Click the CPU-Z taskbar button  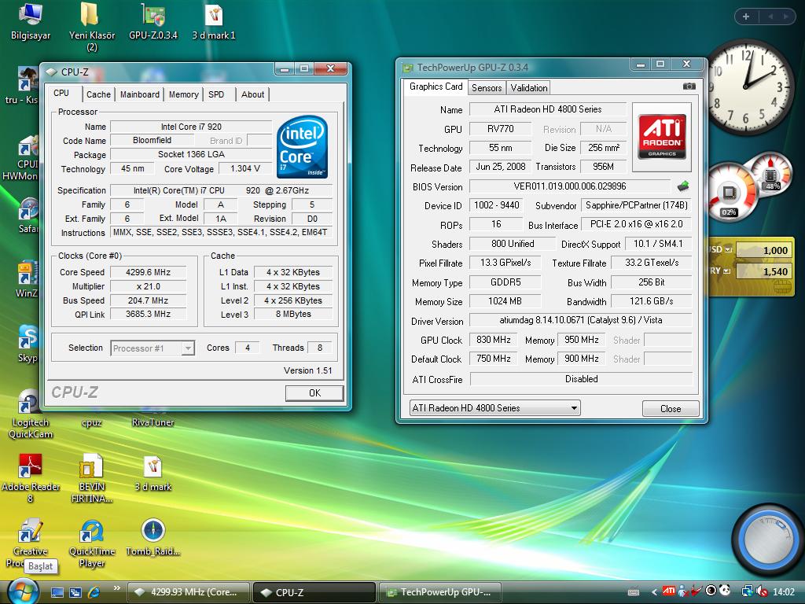[x=314, y=592]
